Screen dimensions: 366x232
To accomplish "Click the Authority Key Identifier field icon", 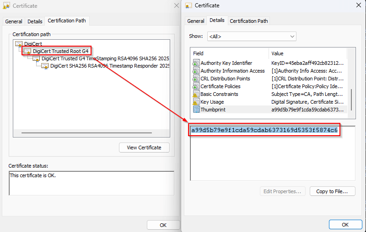I will (x=196, y=63).
